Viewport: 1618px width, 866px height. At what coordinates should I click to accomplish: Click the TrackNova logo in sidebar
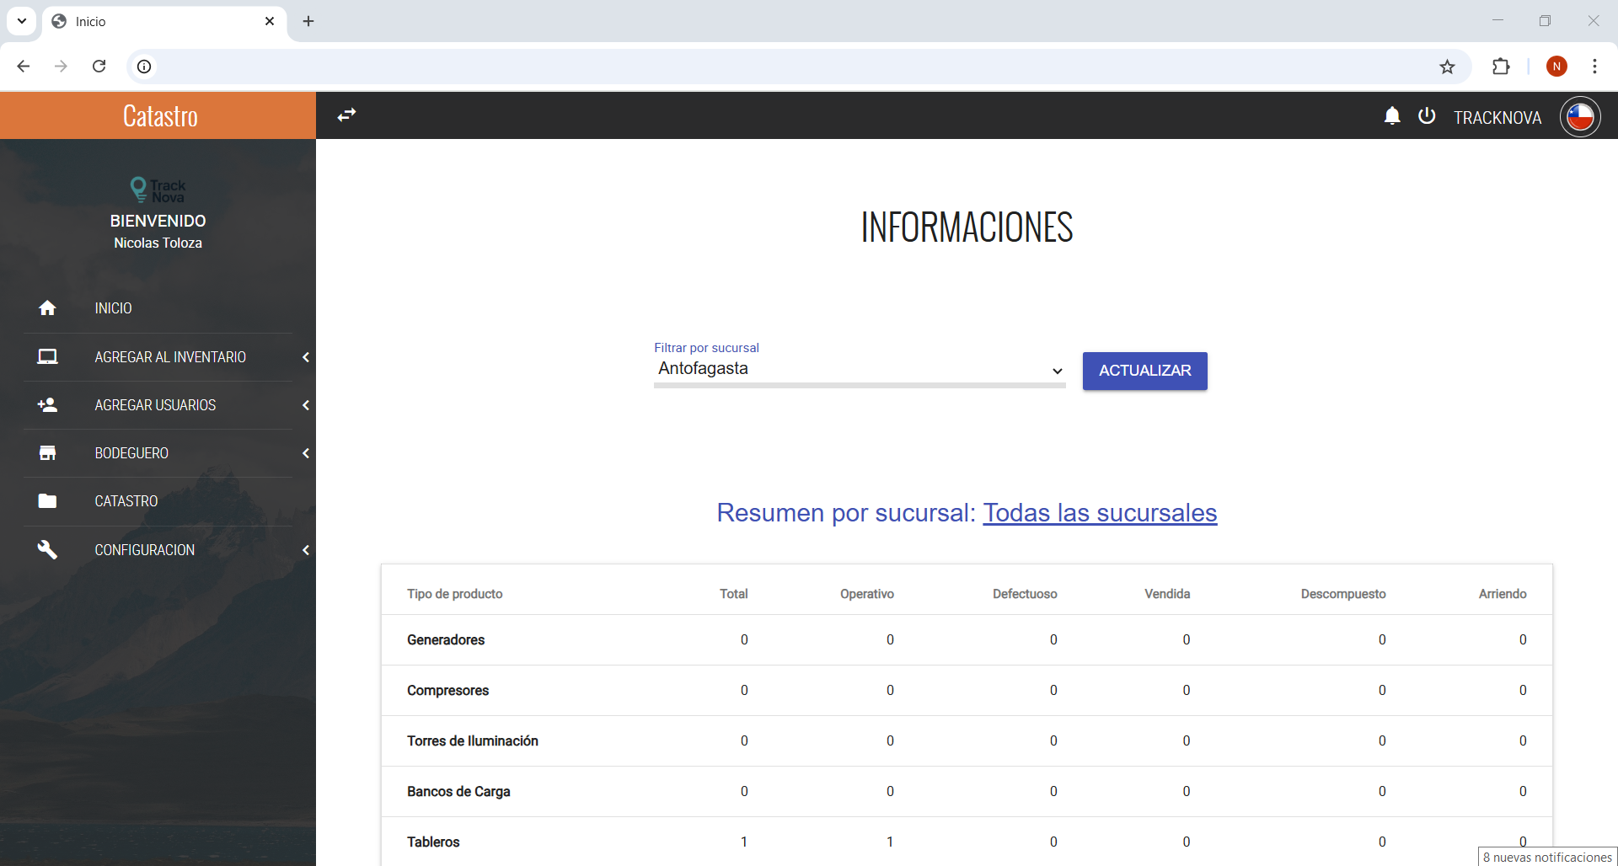[158, 190]
